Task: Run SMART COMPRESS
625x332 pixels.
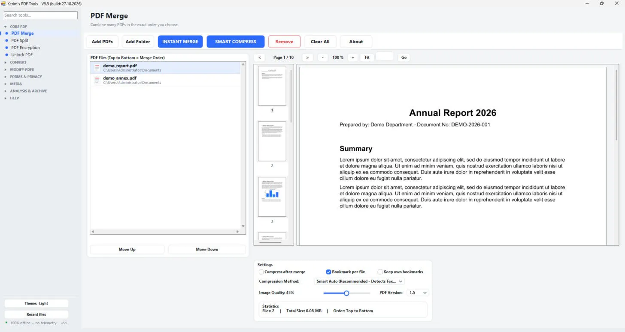Action: [236, 42]
